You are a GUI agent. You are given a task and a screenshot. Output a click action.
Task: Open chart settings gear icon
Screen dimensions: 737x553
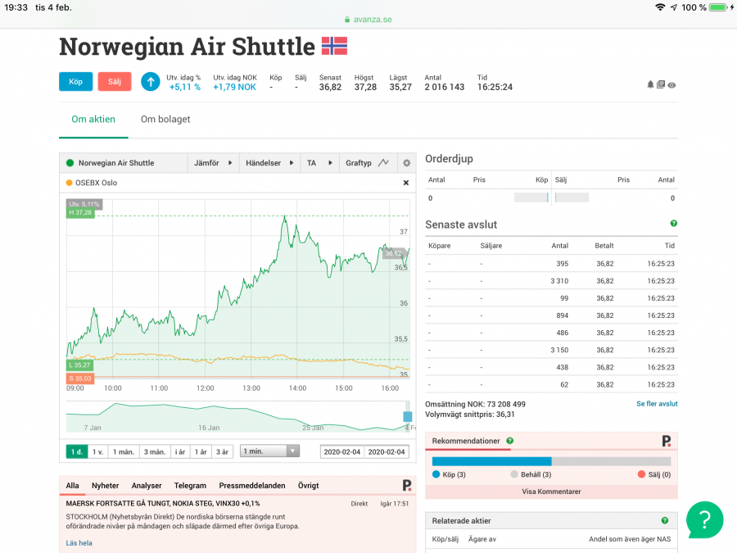pos(406,163)
